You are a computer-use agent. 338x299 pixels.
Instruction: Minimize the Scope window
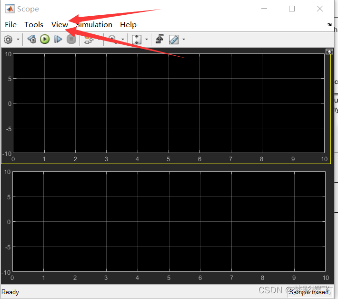pos(264,9)
